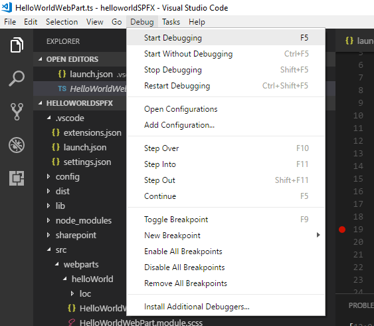Open the Extensions view icon
Image resolution: width=374 pixels, height=326 pixels.
tap(17, 178)
